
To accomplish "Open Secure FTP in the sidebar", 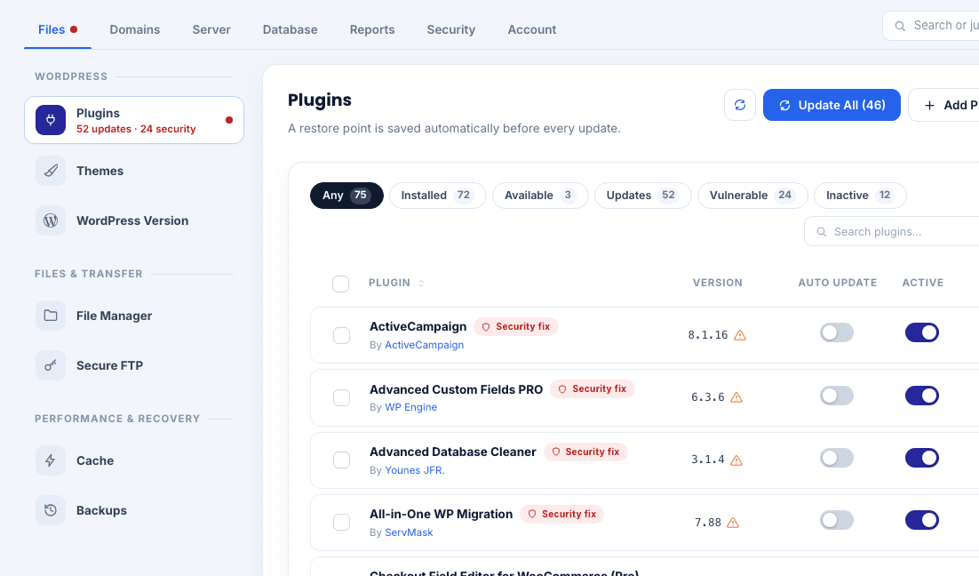I will [133, 365].
